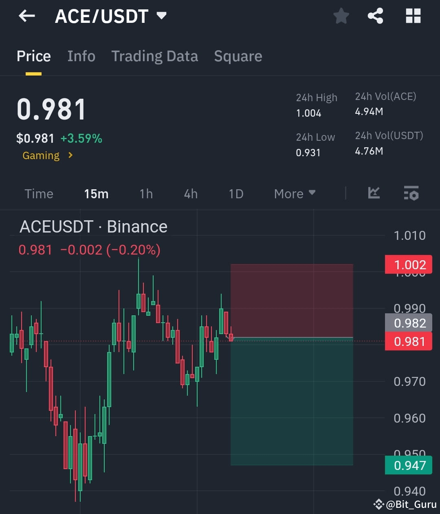Screen dimensions: 440x514
Task: Switch to the Trading Data tab
Action: (x=155, y=56)
